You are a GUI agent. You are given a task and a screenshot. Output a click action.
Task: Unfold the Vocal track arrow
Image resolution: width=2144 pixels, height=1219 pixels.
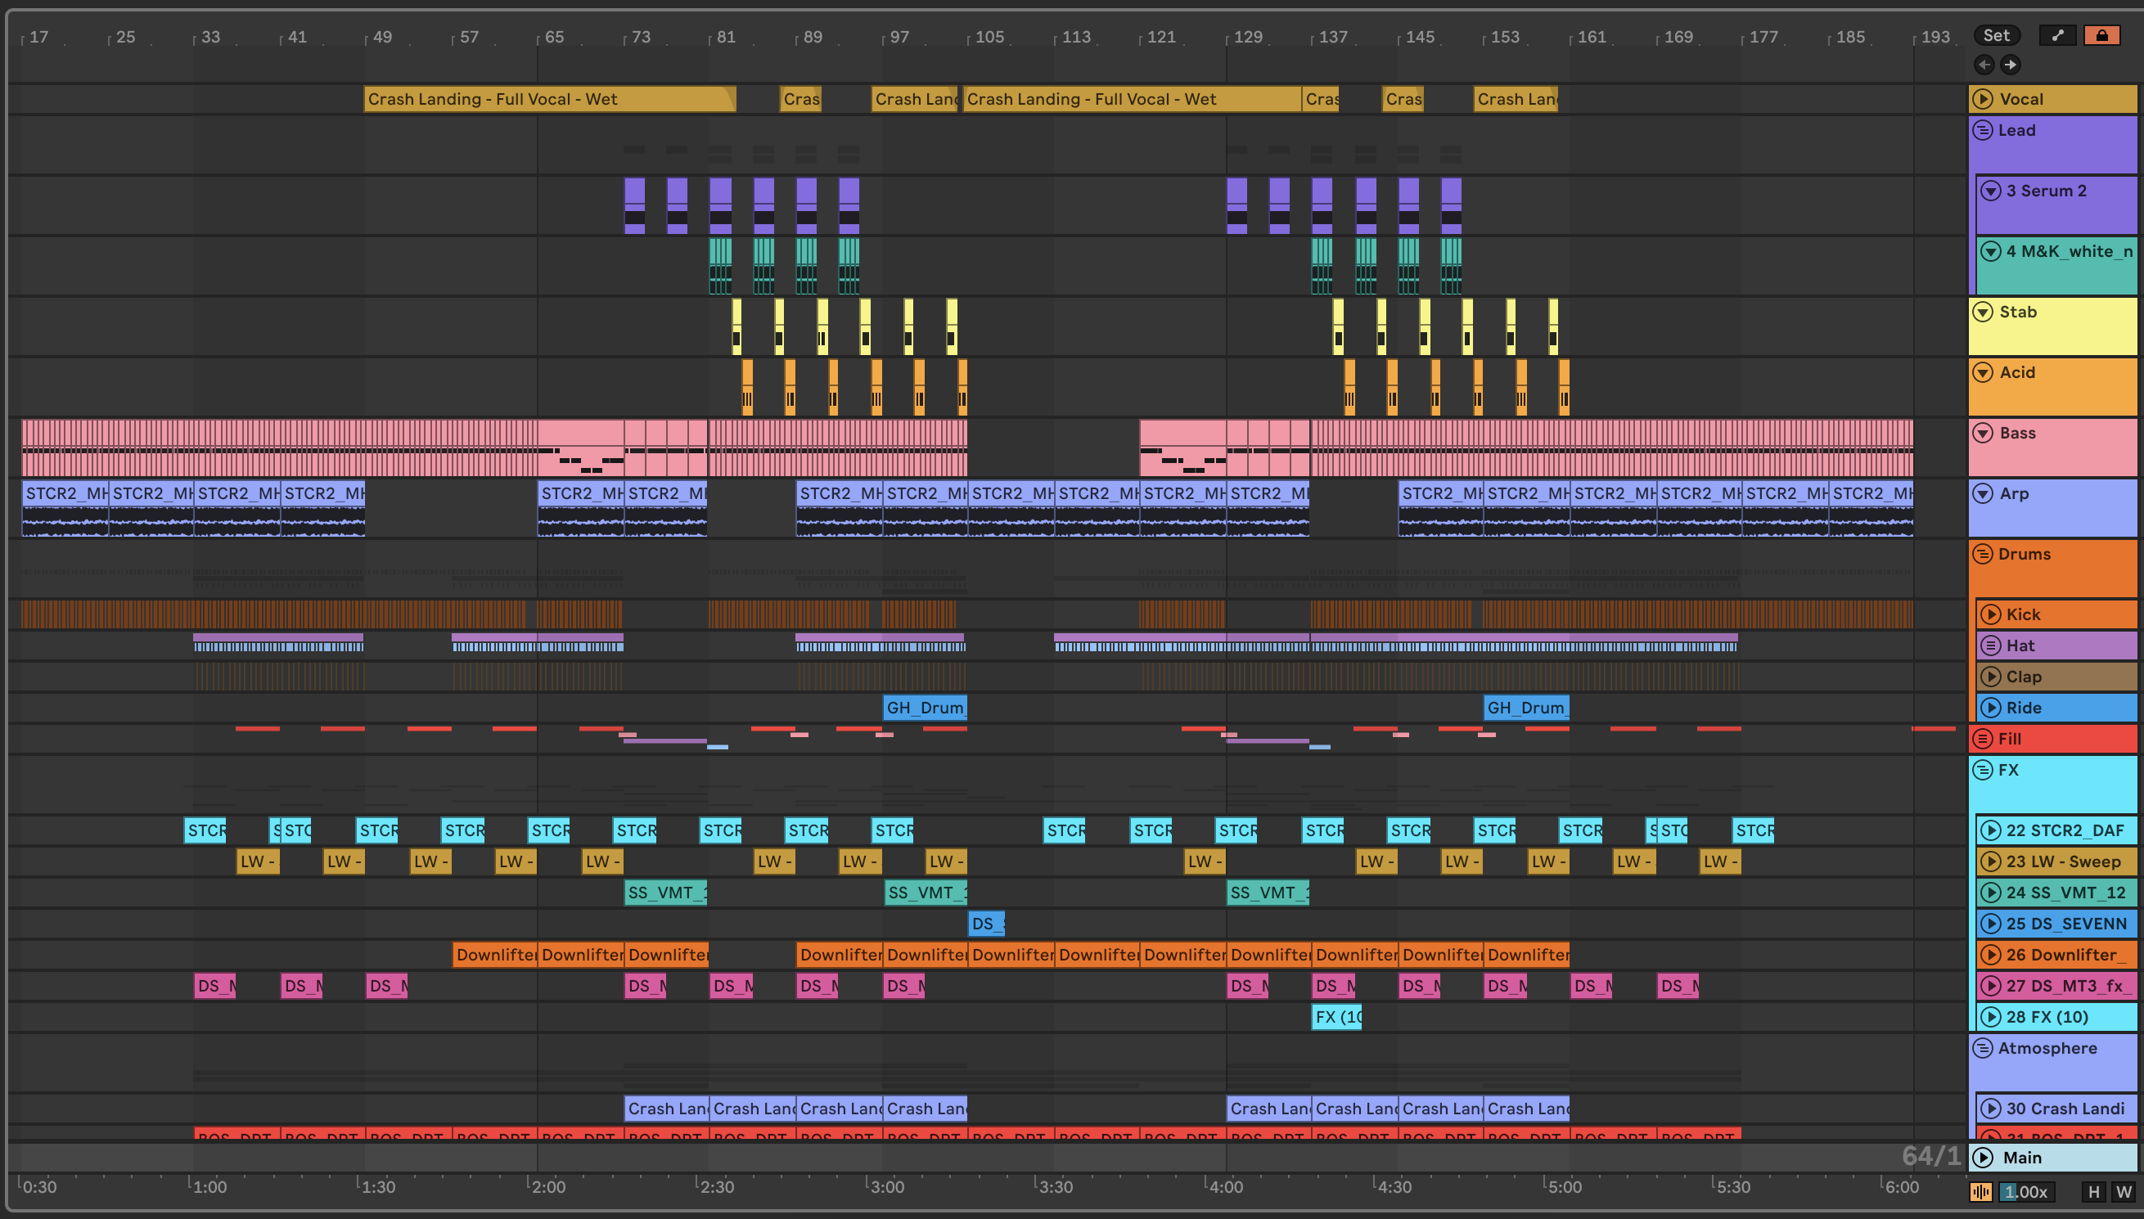[1983, 99]
